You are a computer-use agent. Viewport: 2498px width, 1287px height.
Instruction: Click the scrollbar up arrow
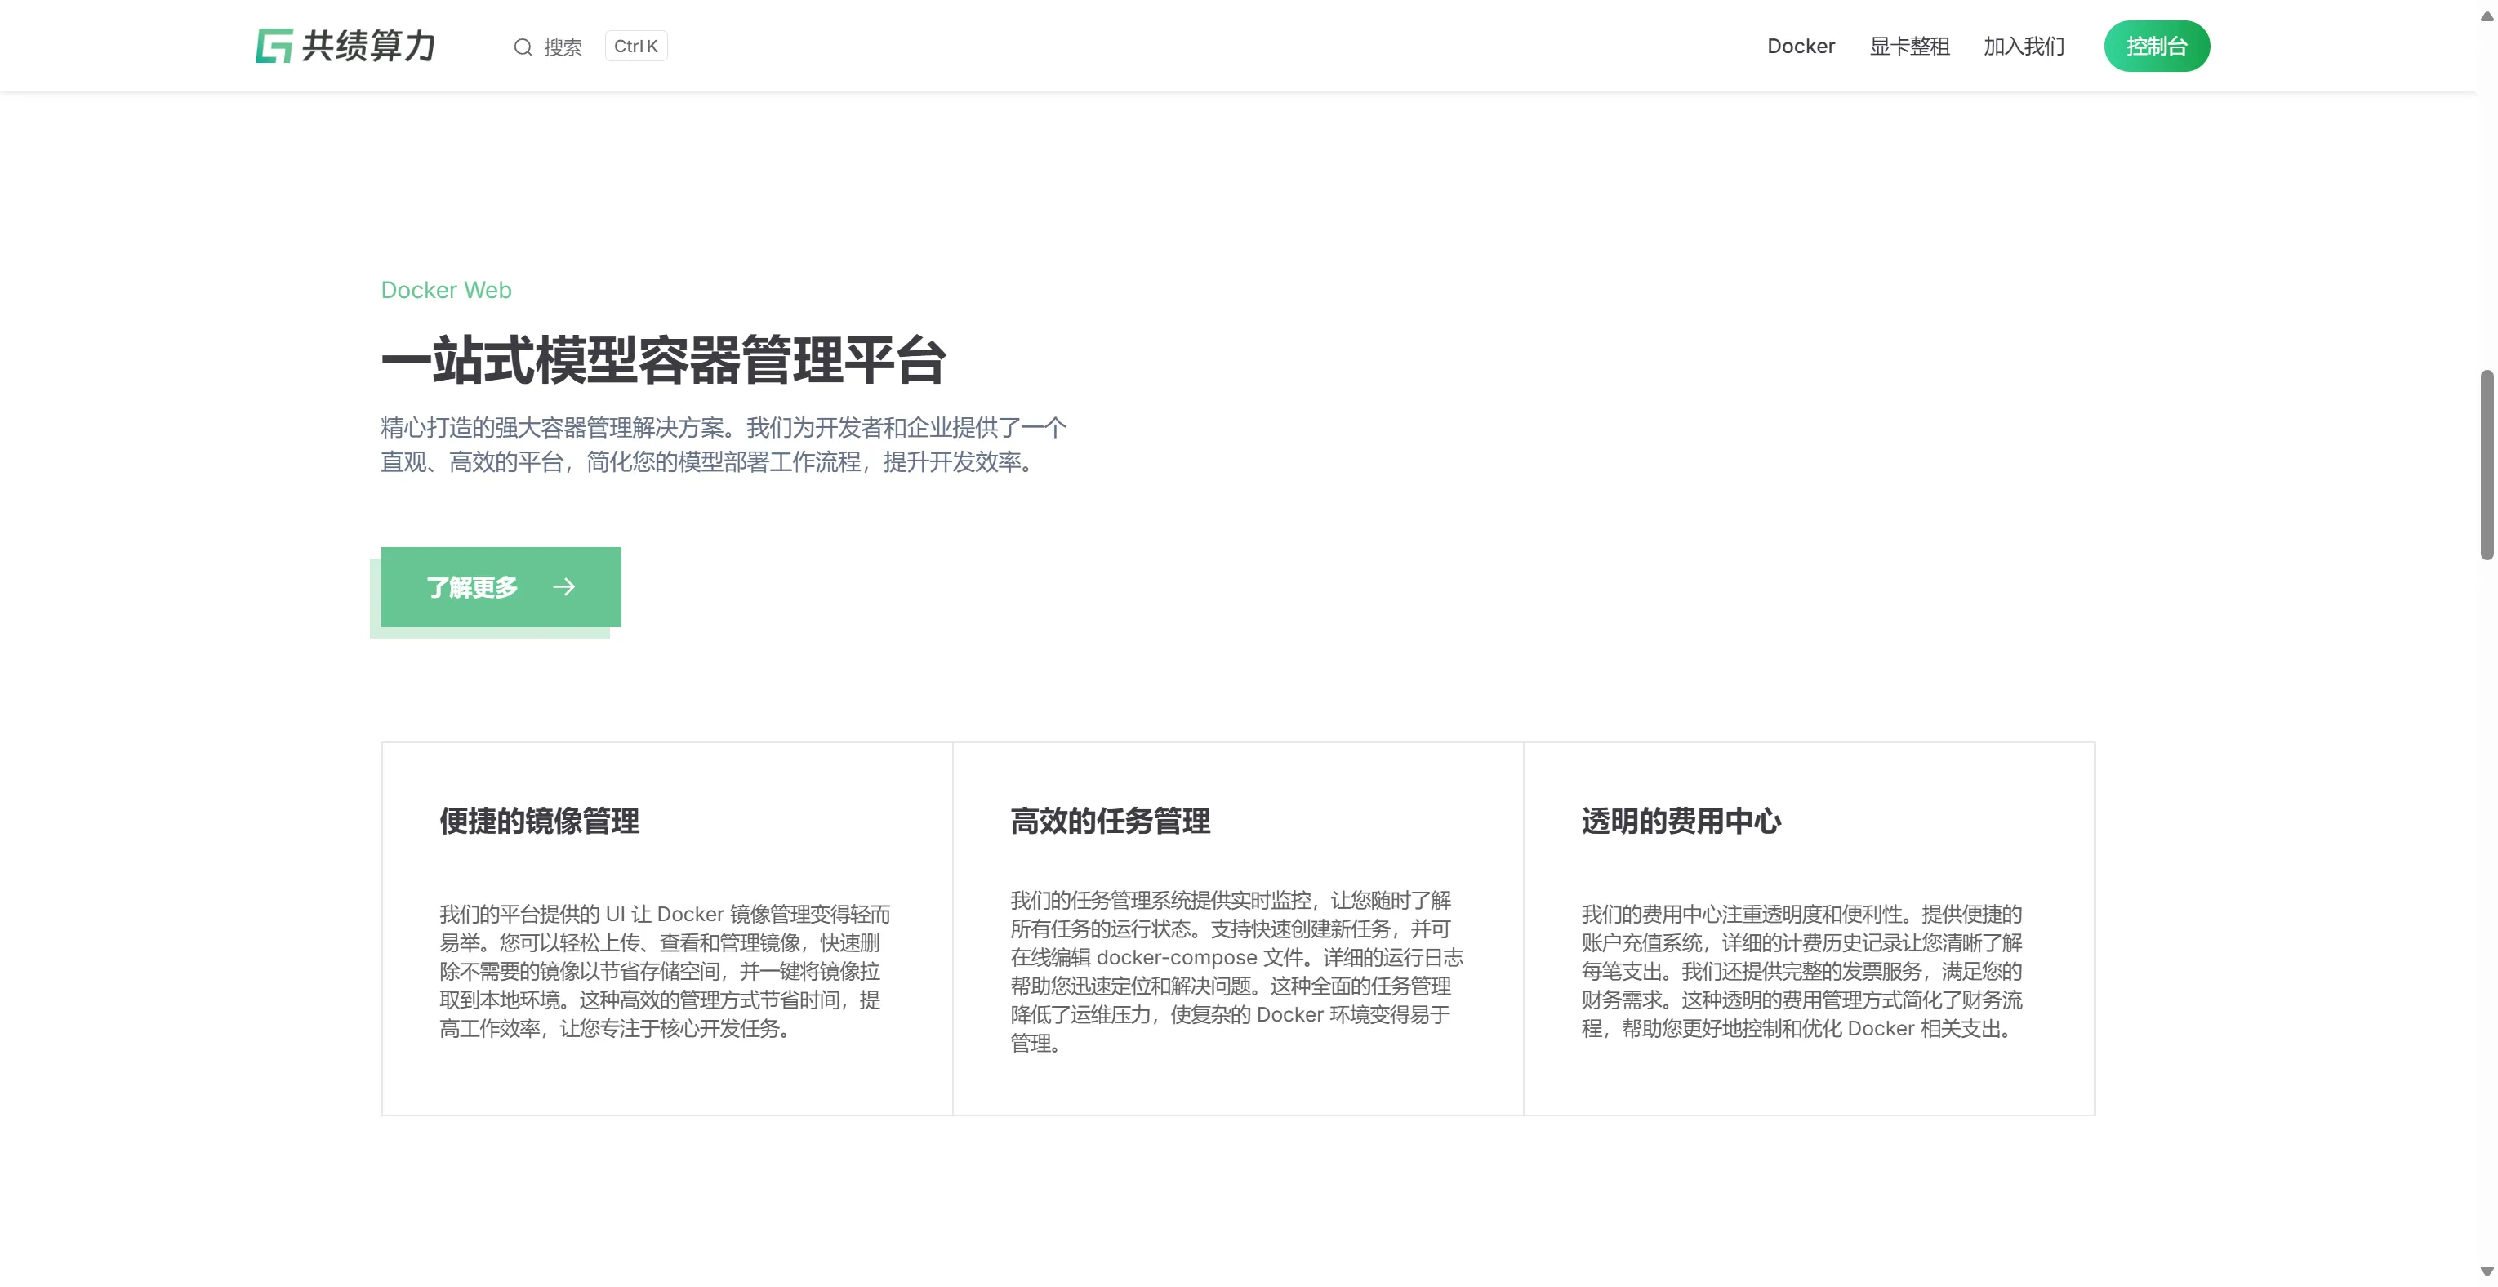pos(2487,14)
